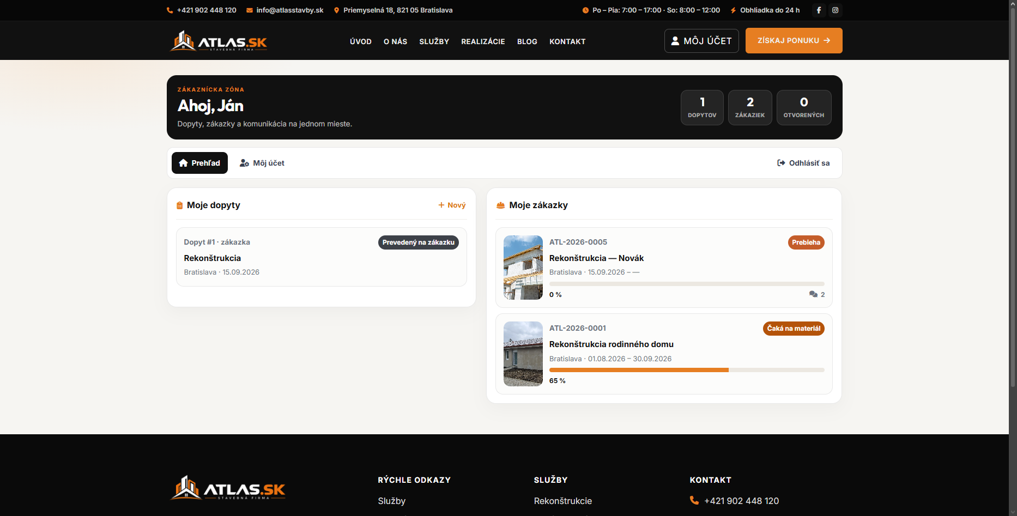1017x516 pixels.
Task: Click the comments icon on ATL-2026-0005
Action: coord(813,294)
